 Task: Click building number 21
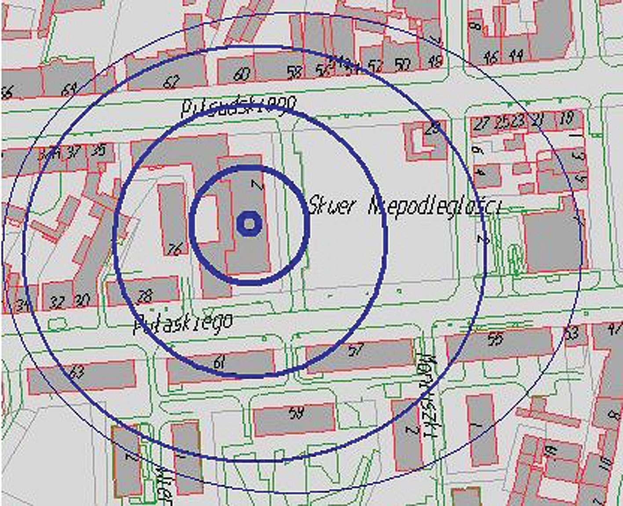coord(538,120)
